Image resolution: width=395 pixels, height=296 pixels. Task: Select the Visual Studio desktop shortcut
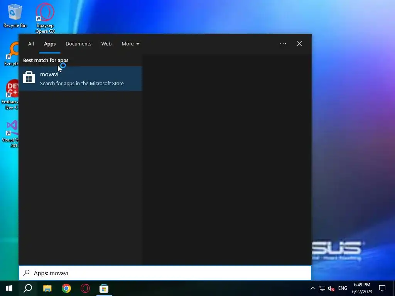coord(10,134)
